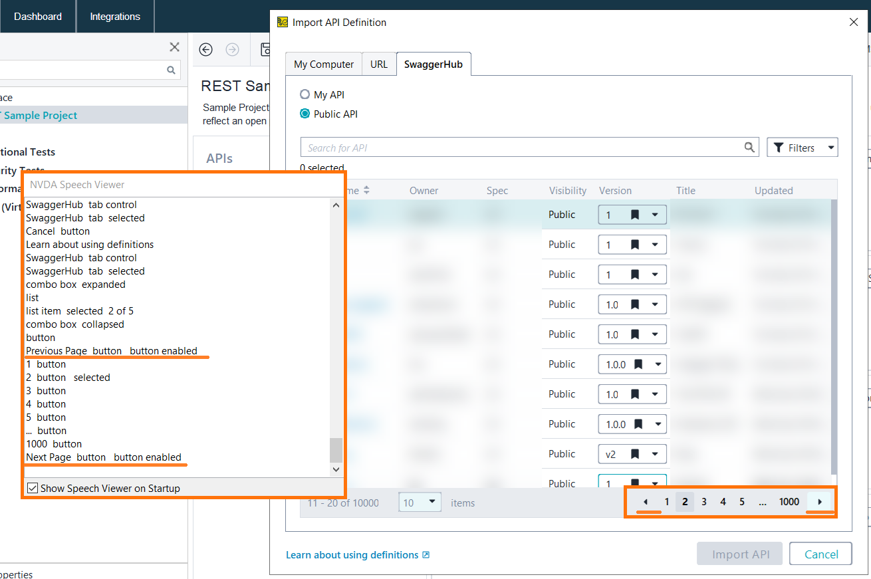
Task: Open the Filters dropdown
Action: [x=803, y=148]
